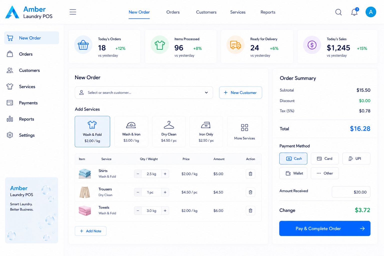Open Settings in the sidebar
The height and width of the screenshot is (256, 384).
[x=32, y=135]
